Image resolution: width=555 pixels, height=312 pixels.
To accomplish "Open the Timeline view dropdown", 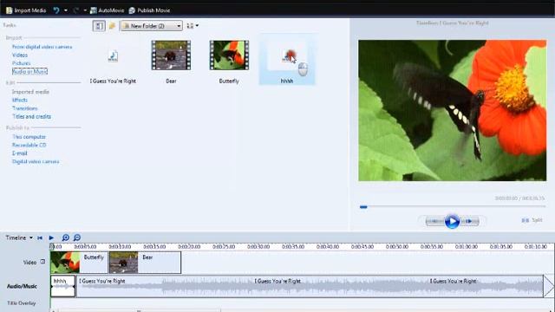I will tap(19, 237).
